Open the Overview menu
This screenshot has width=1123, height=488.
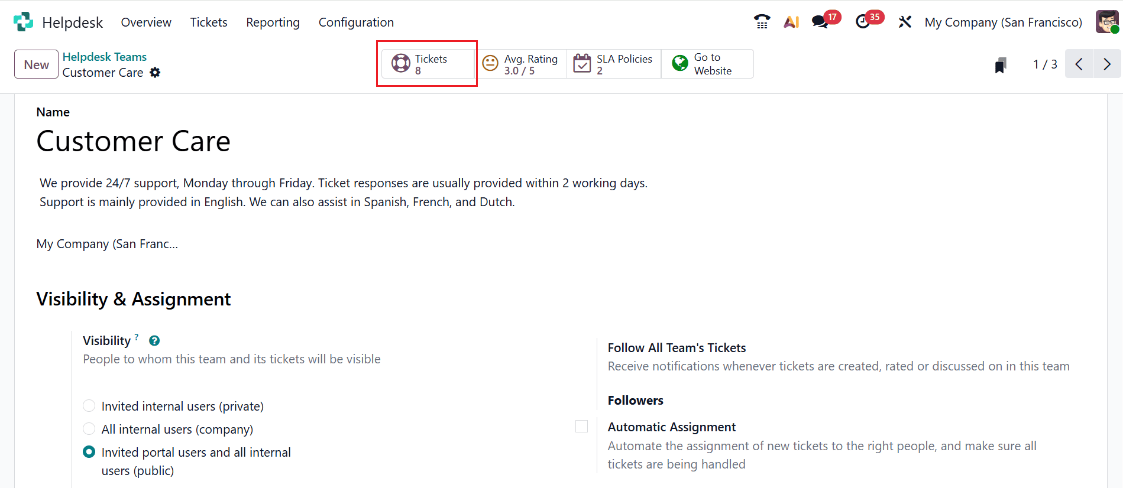[x=146, y=22]
